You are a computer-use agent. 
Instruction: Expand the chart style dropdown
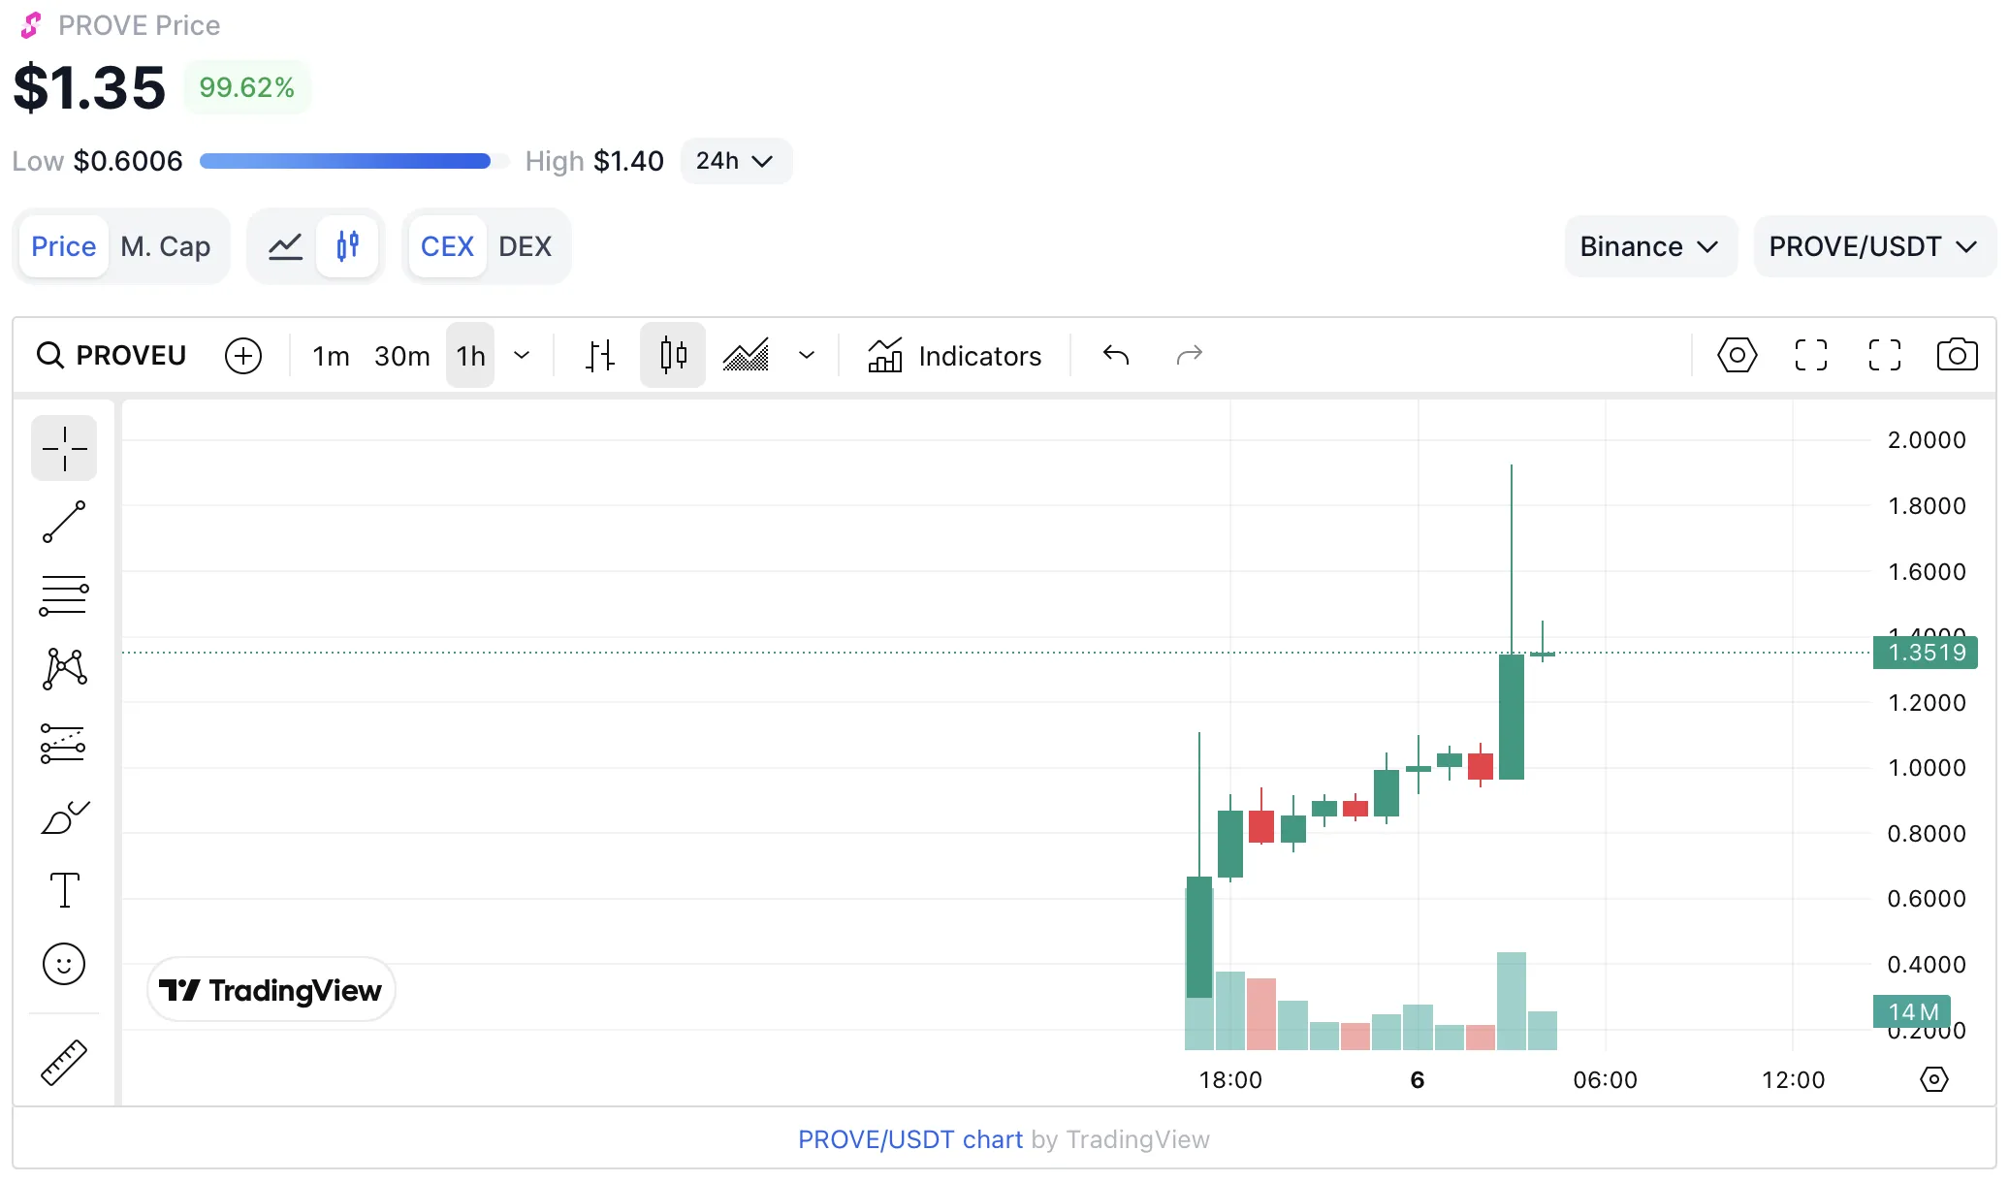coord(807,356)
